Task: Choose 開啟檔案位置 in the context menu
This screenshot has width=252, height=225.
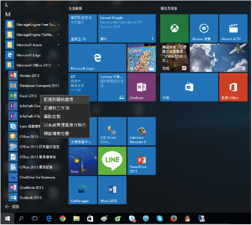Action: tap(65, 134)
